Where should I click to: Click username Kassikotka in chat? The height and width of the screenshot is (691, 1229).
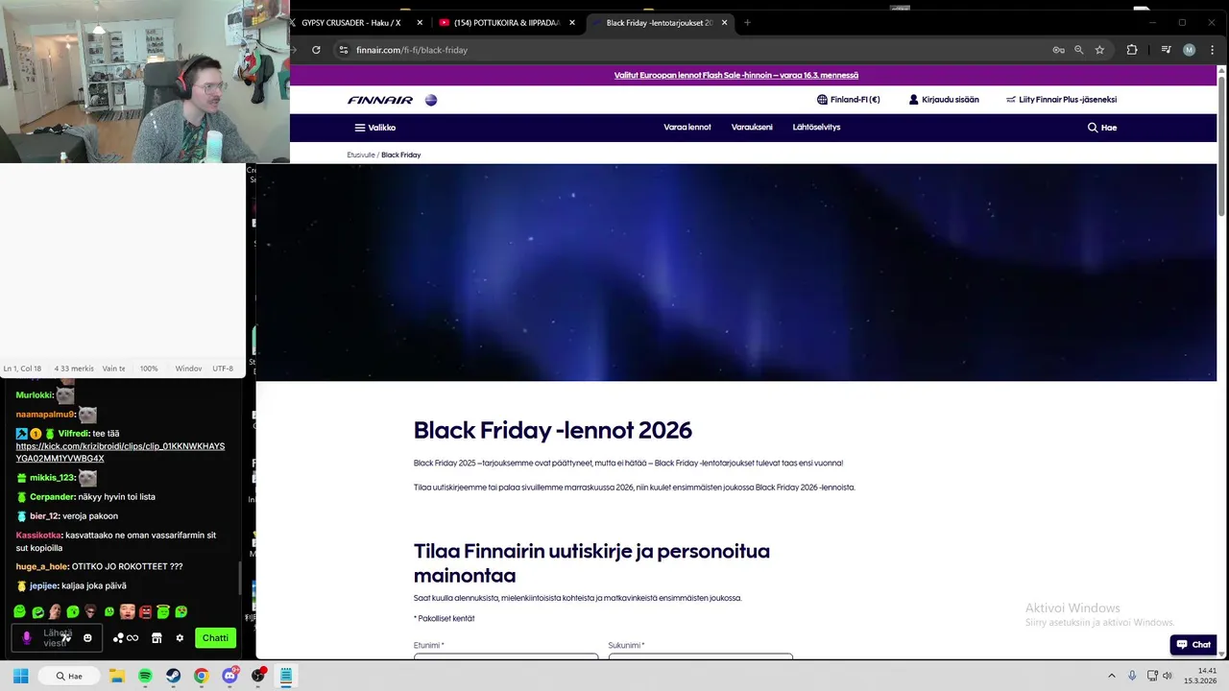pos(38,536)
